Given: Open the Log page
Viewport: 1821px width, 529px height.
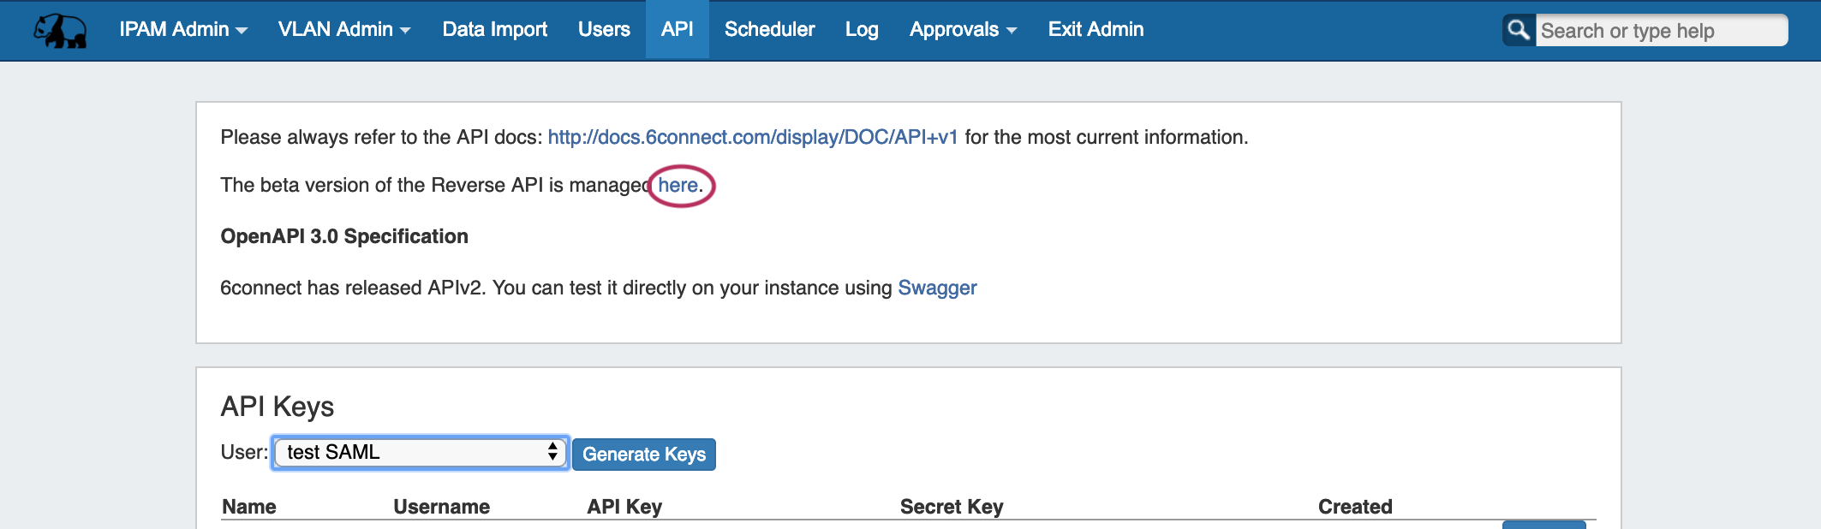Looking at the screenshot, I should (x=862, y=29).
